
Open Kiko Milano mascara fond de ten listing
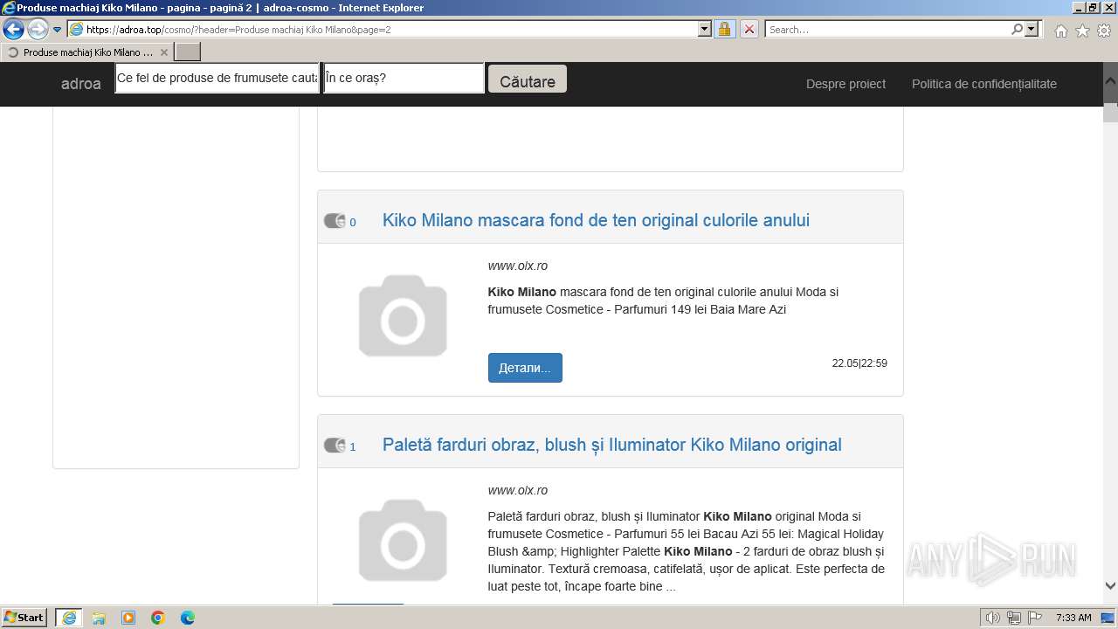(596, 220)
